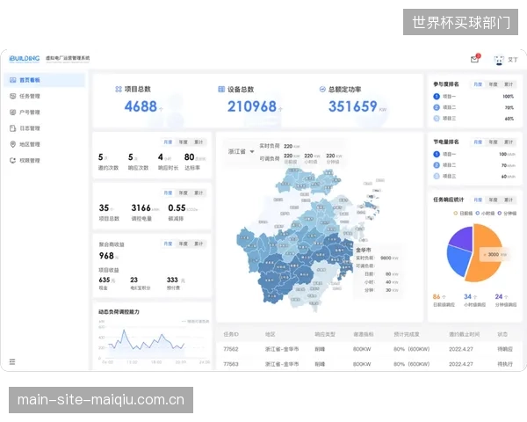
Task: Open the mail notifications icon
Action: [474, 60]
